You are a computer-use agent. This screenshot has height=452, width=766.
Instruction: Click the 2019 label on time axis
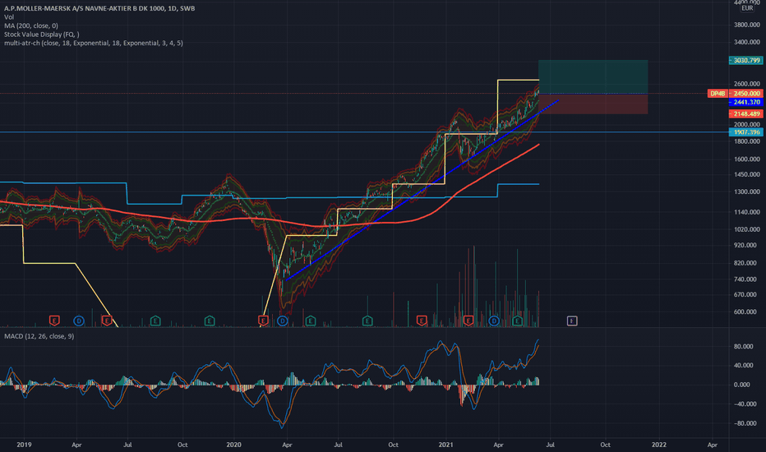(24, 445)
